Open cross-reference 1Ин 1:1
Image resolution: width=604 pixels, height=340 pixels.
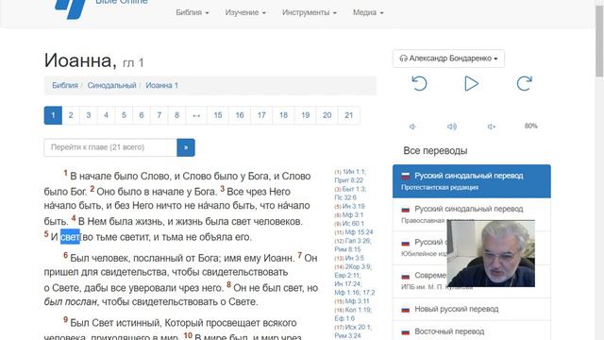pyautogui.click(x=354, y=172)
